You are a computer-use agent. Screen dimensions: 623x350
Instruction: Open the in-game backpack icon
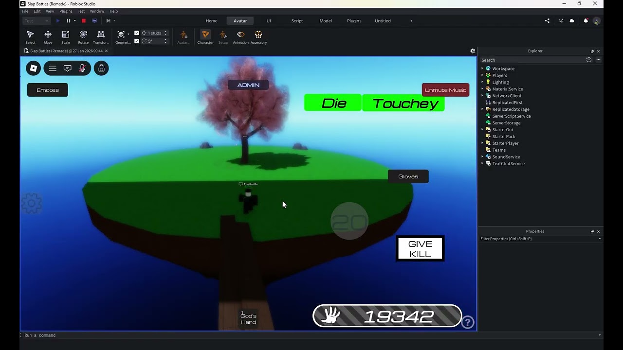tap(101, 69)
